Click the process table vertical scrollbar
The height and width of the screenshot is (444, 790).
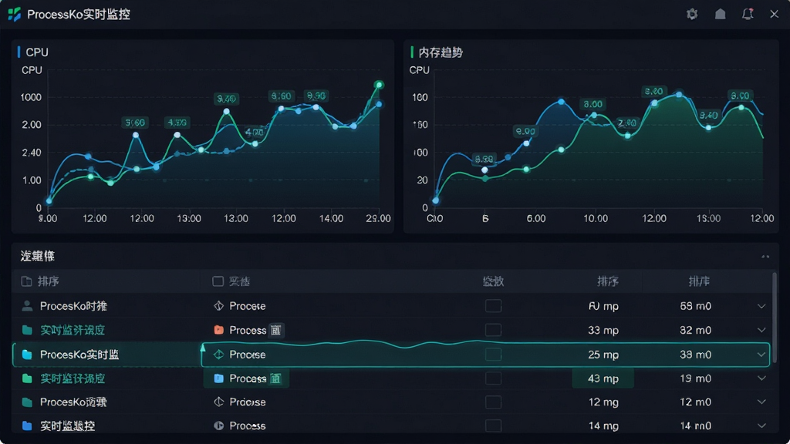(x=774, y=317)
